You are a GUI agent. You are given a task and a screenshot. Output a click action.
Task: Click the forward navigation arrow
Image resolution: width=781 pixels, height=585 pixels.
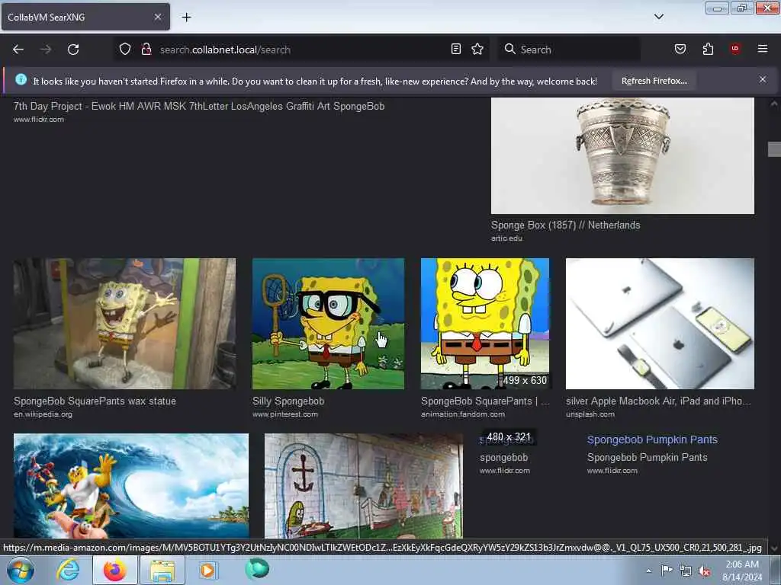click(46, 50)
